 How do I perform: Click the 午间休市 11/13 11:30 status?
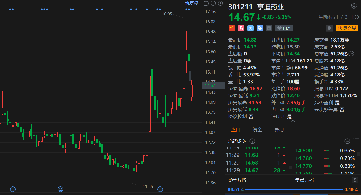click(x=339, y=17)
